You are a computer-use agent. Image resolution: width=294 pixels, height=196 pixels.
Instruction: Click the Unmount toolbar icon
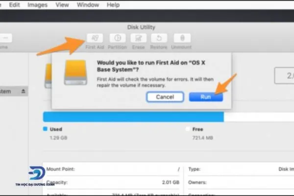click(x=182, y=38)
